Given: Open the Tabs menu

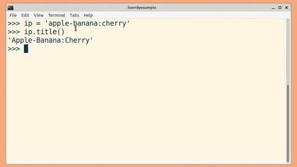Looking at the screenshot, I should [74, 15].
